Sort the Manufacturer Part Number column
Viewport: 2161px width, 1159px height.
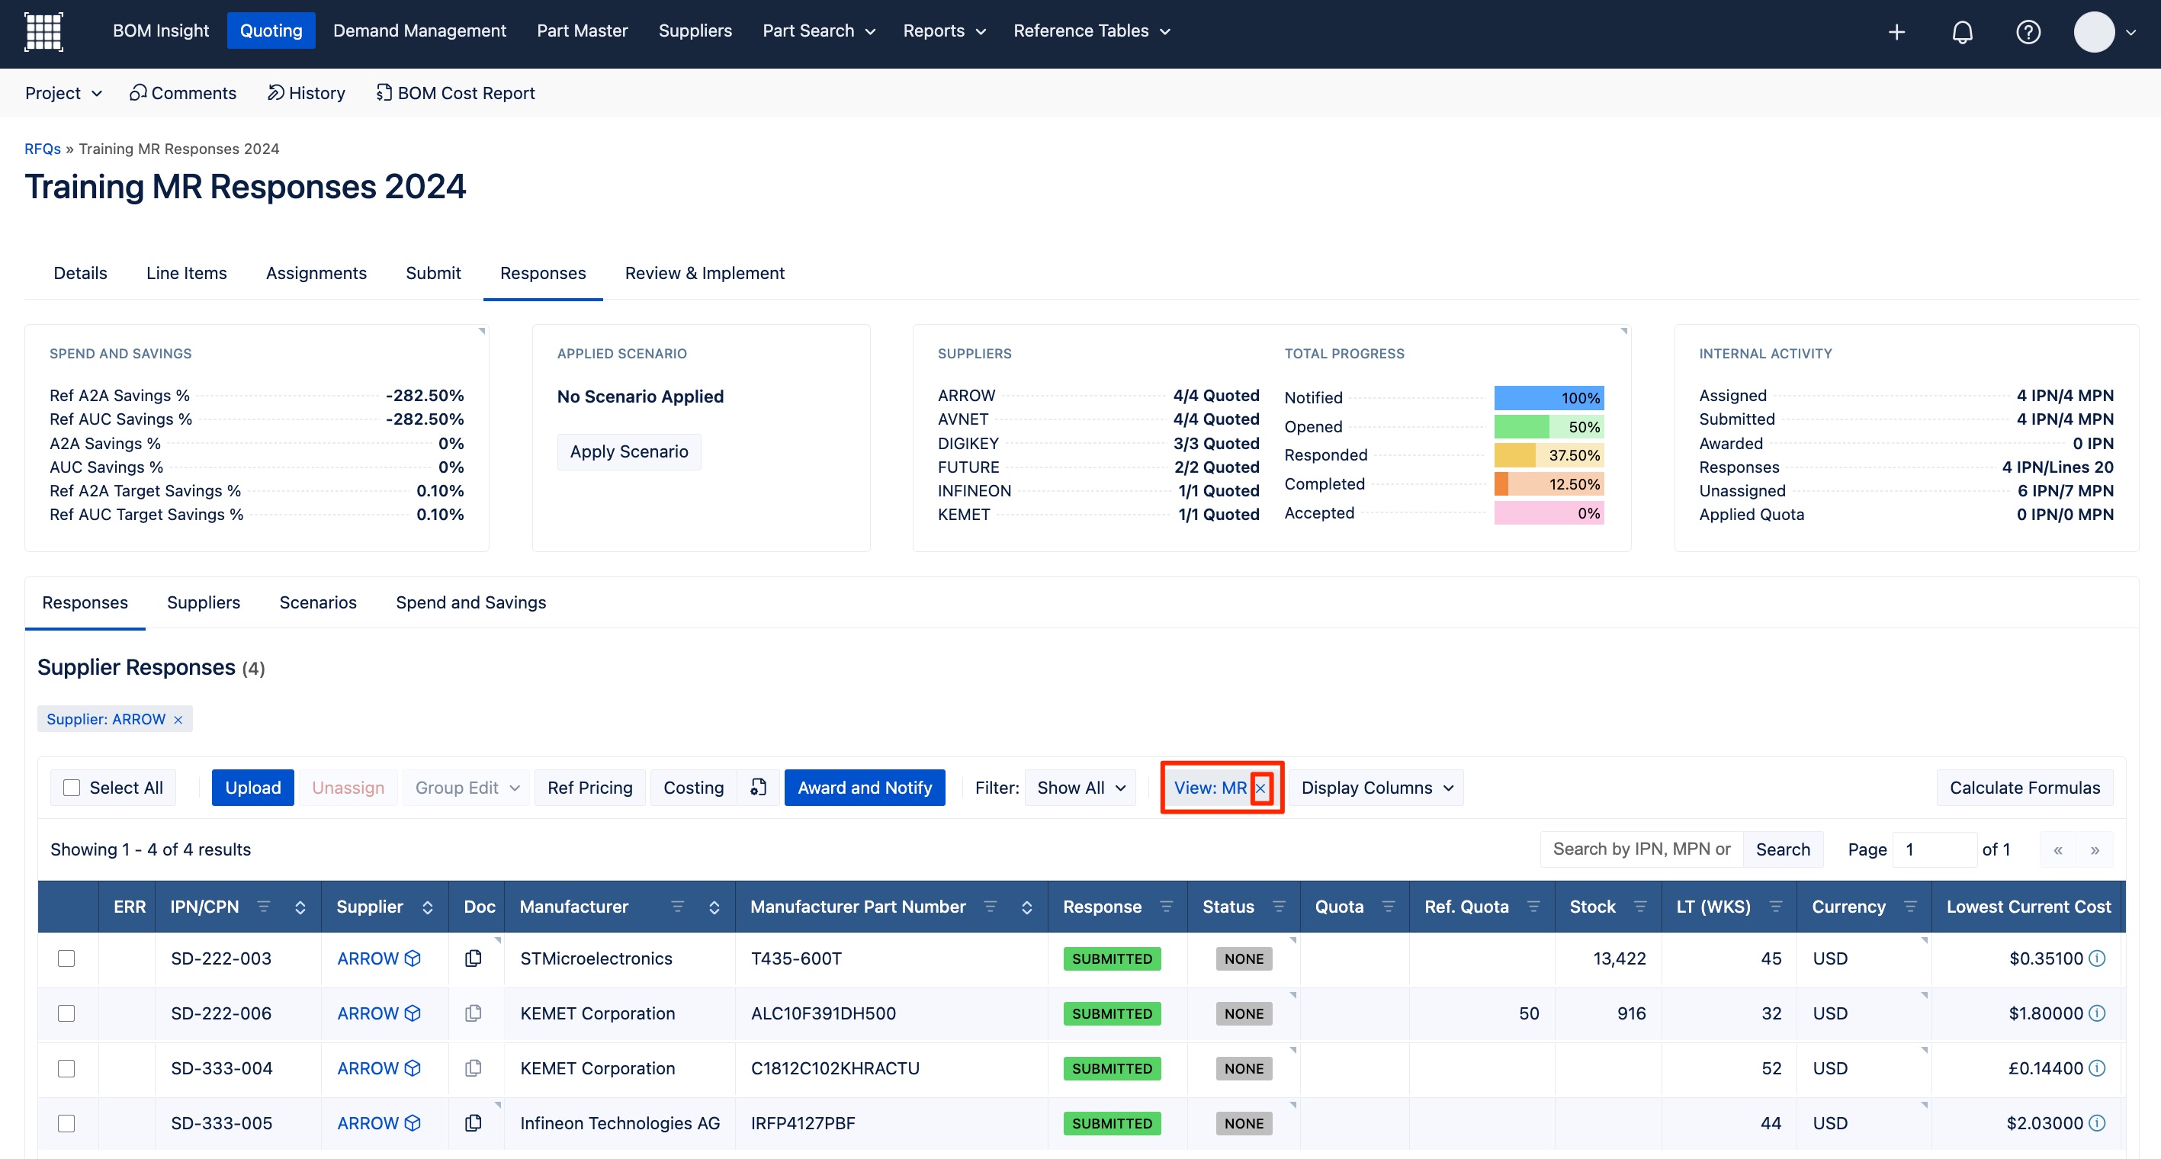pyautogui.click(x=1026, y=907)
